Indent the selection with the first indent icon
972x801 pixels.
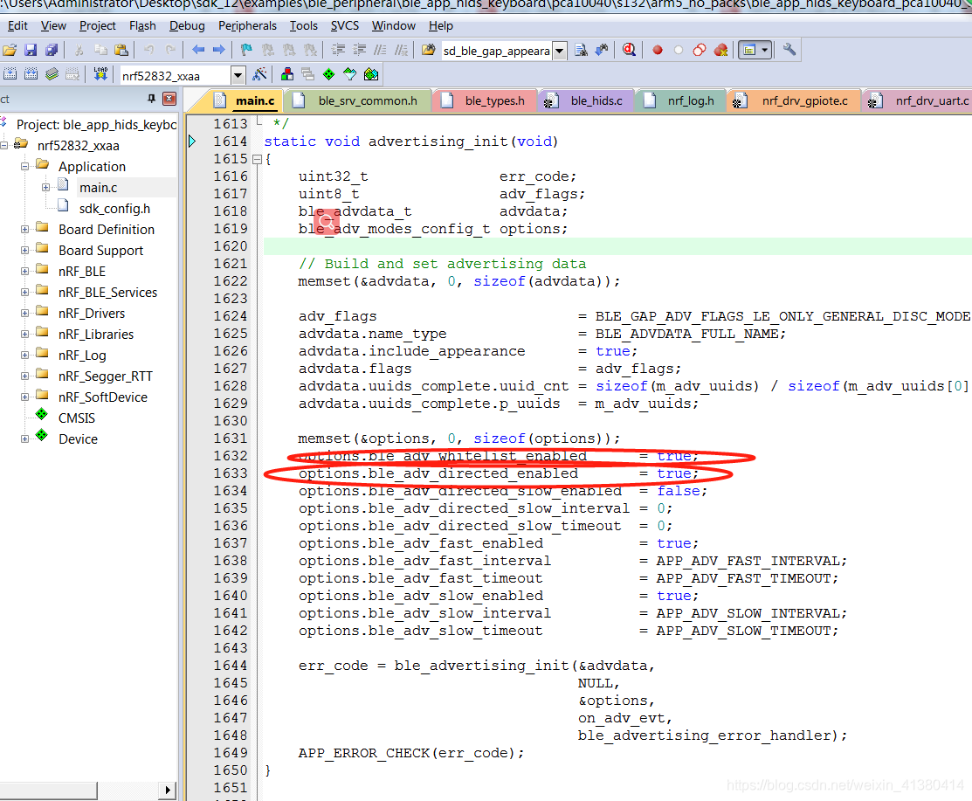(x=338, y=50)
